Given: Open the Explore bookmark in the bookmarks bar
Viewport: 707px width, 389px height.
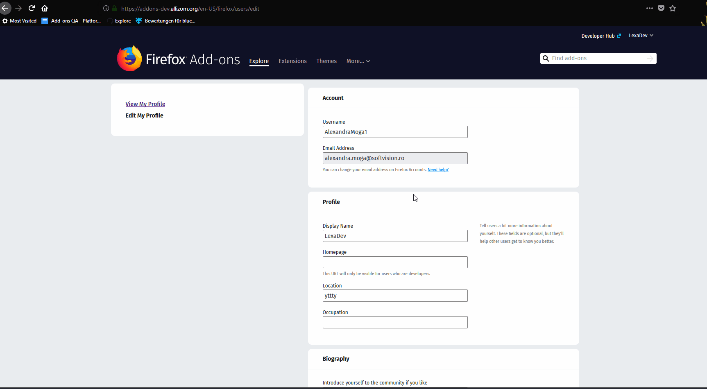Looking at the screenshot, I should point(119,21).
